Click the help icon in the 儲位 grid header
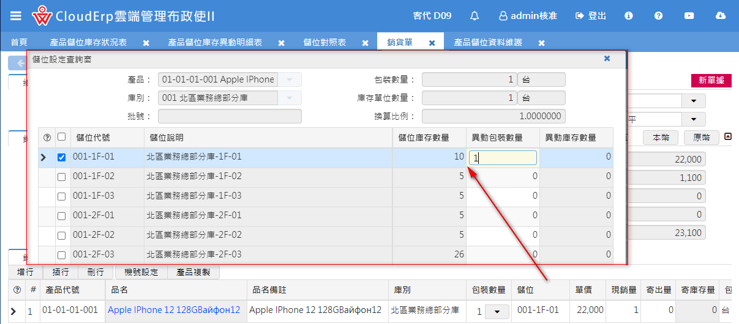Image resolution: width=739 pixels, height=324 pixels. 47,138
